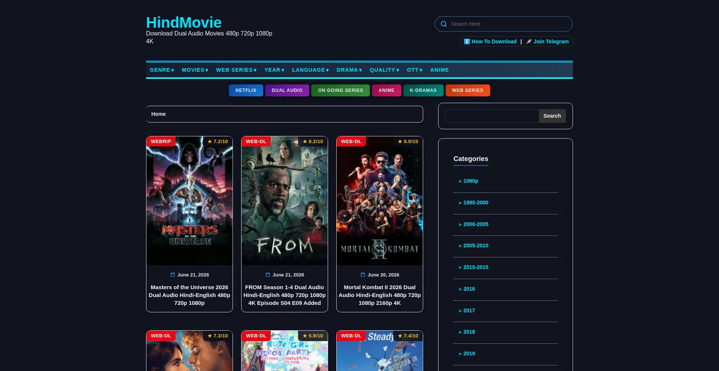Click the calendar icon on Masters of the Universe card
719x371 pixels.
(173, 275)
